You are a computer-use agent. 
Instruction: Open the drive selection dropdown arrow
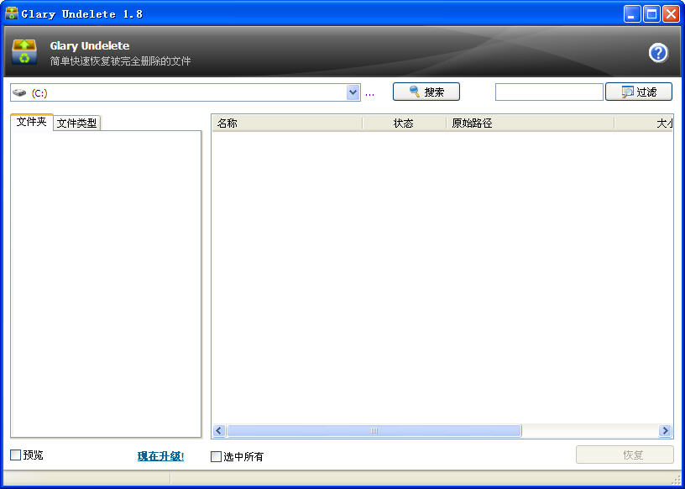pos(353,92)
